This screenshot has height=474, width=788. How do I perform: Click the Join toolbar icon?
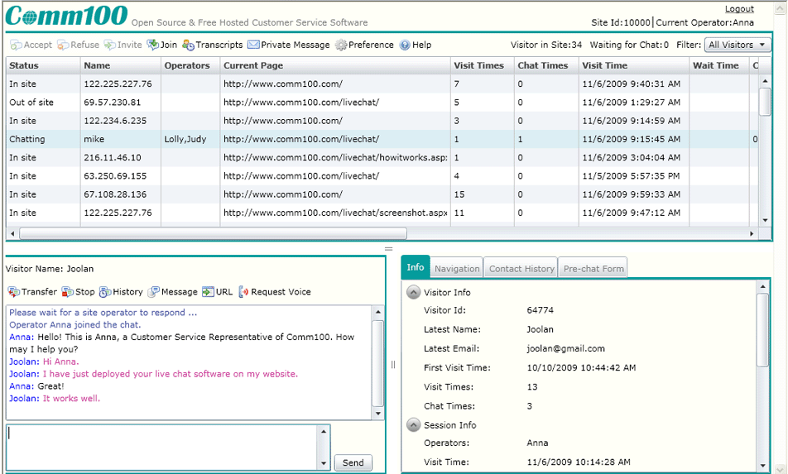coord(153,45)
